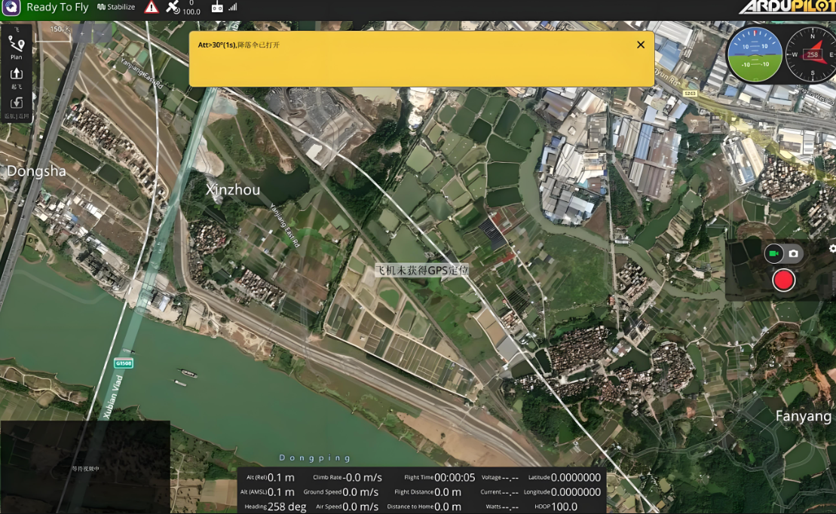The width and height of the screenshot is (836, 514).
Task: Click the compass heading instrument
Action: coord(812,55)
